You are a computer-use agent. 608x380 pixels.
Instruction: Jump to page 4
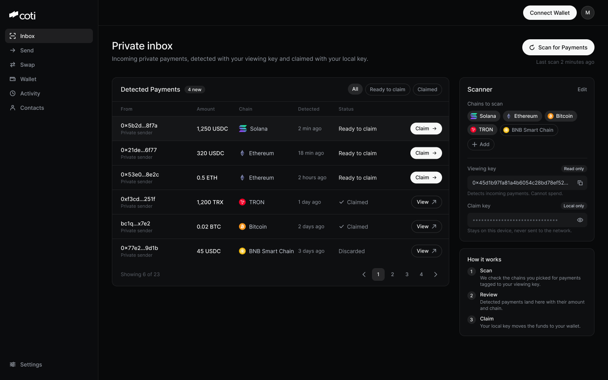click(x=421, y=274)
